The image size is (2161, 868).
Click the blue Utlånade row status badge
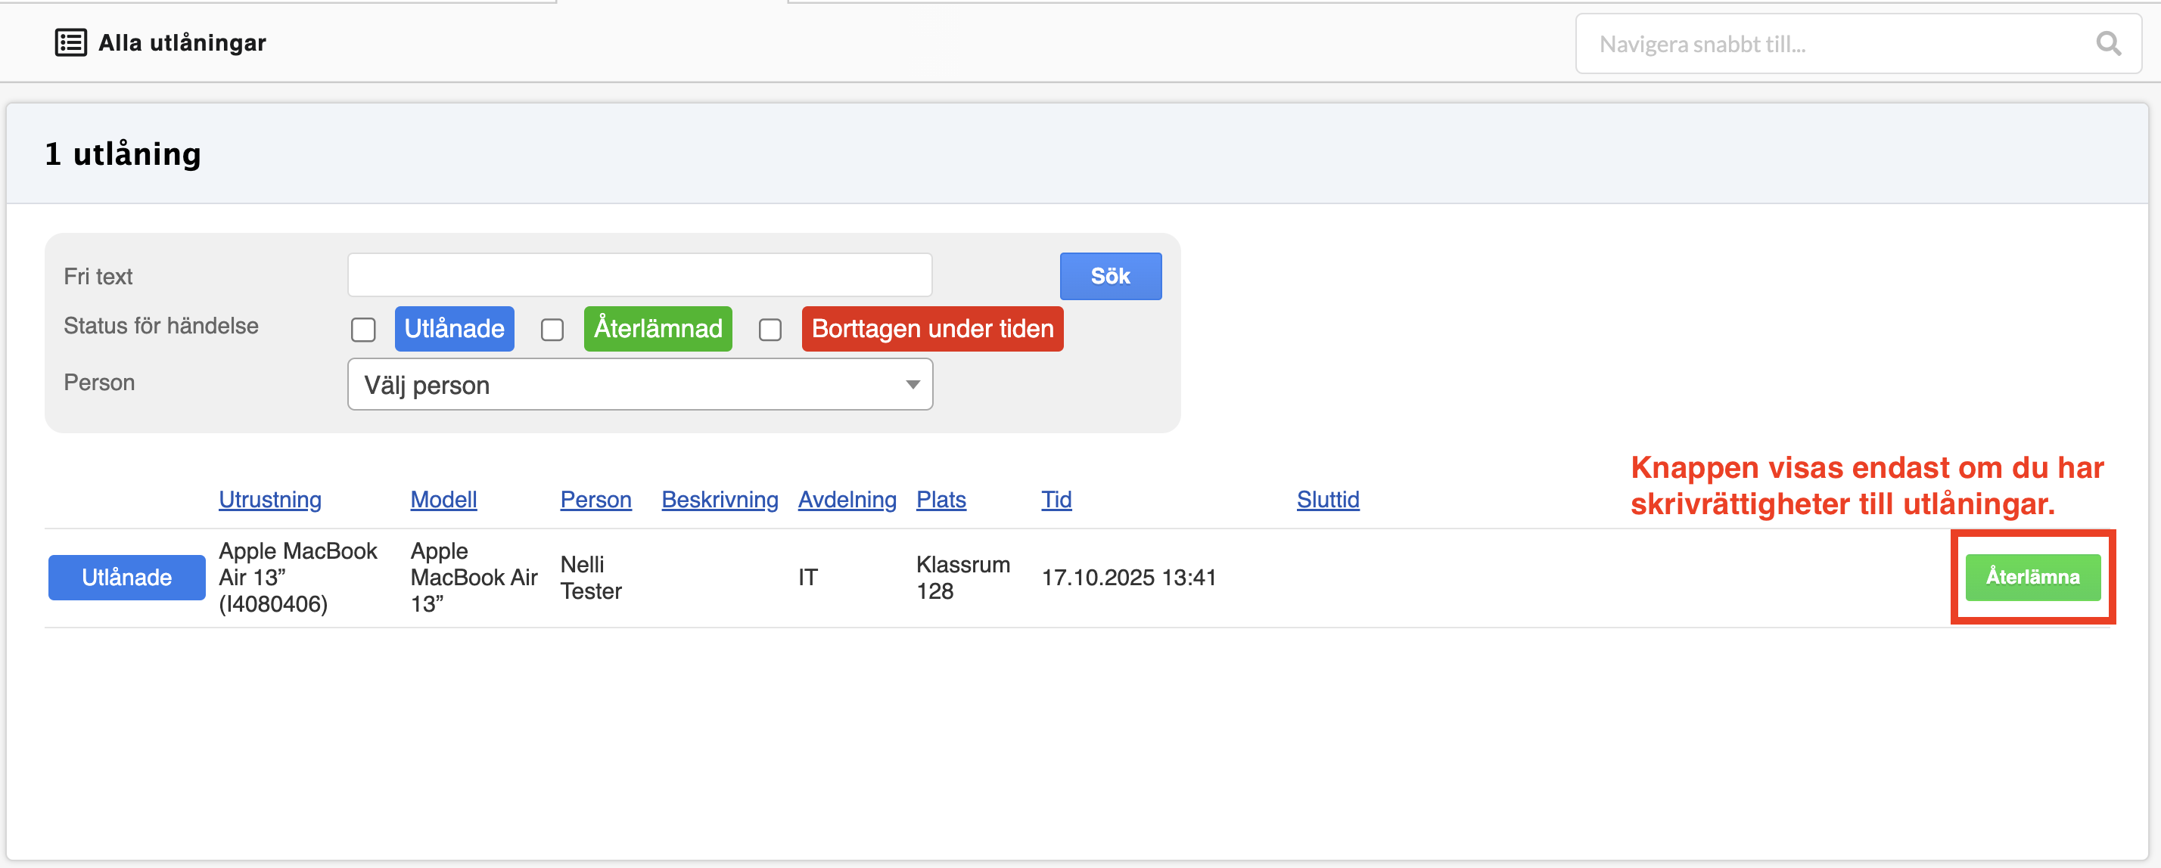[126, 577]
